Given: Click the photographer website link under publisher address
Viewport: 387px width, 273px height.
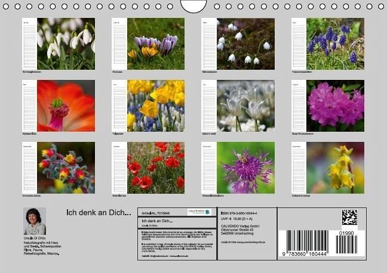Looking at the screenshot, I should 243,242.
